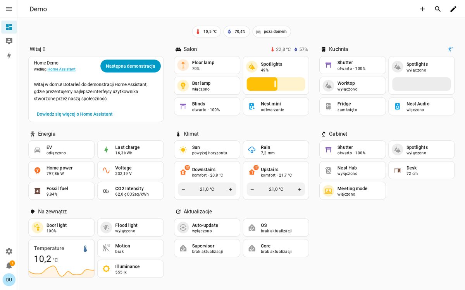The image size is (465, 290).
Task: Open the hamburger sidebar menu
Action: click(x=9, y=9)
